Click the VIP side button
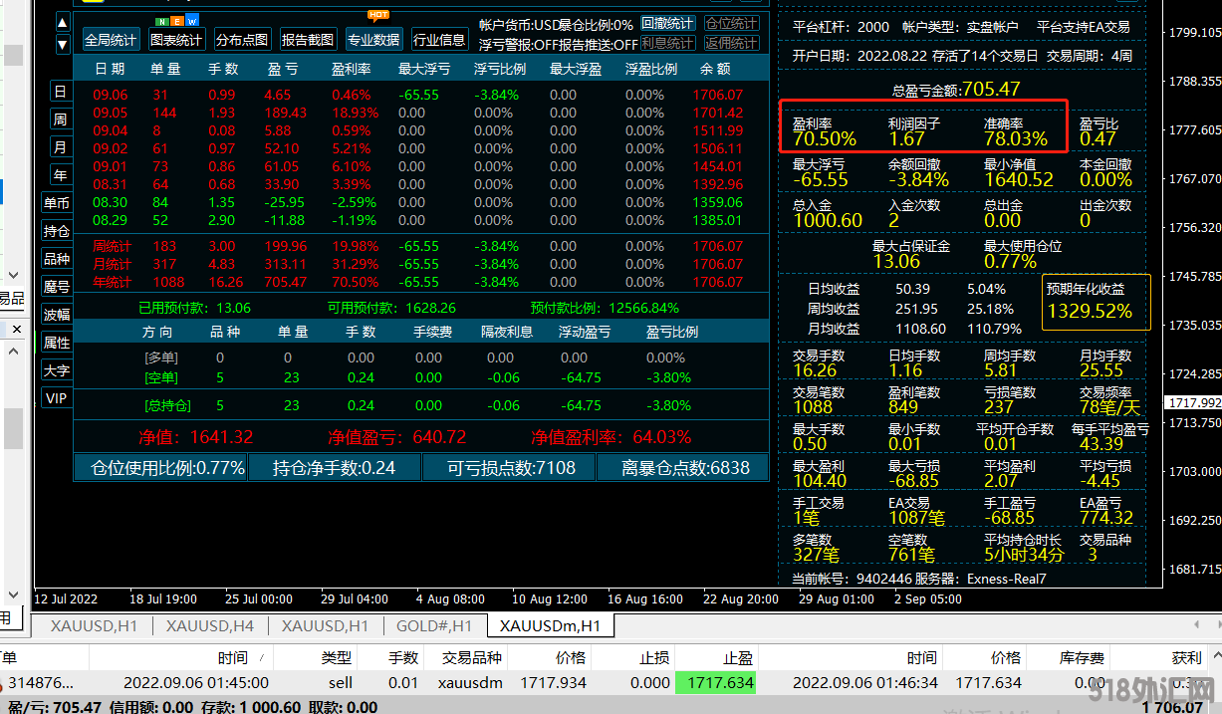The image size is (1222, 714). click(x=57, y=398)
